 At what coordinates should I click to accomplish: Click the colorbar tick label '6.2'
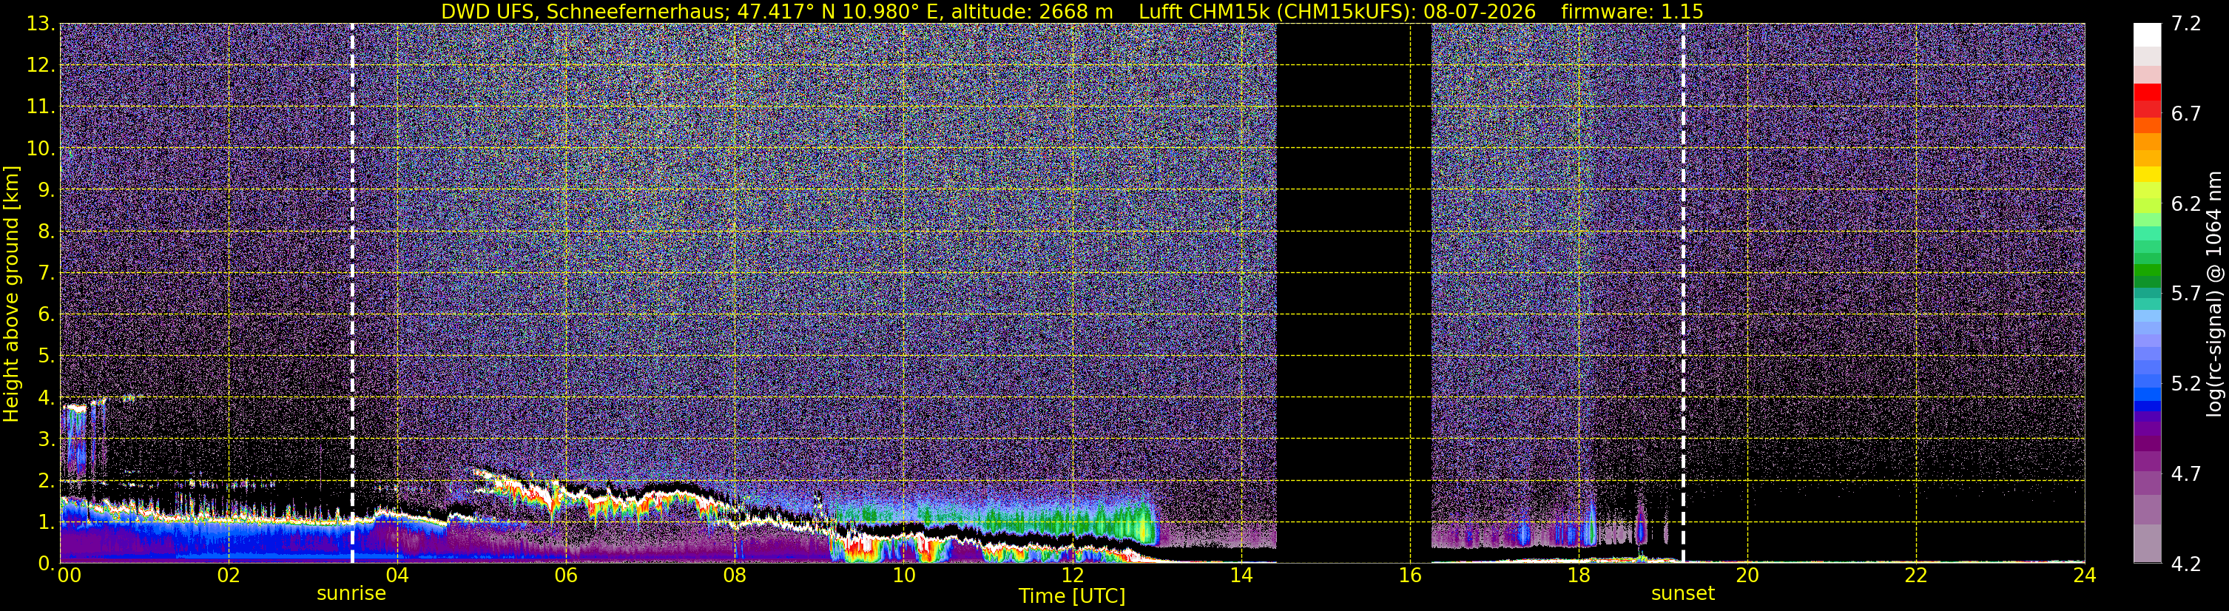[x=2186, y=203]
